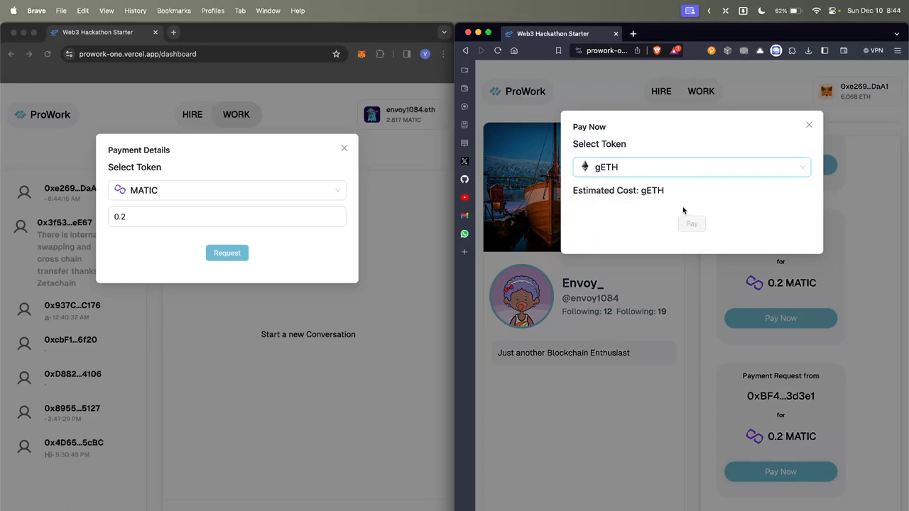
Task: Open new tab in right window
Action: point(633,33)
